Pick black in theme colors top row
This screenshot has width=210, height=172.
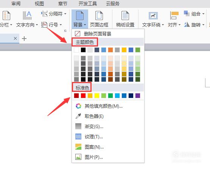[x=83, y=50]
